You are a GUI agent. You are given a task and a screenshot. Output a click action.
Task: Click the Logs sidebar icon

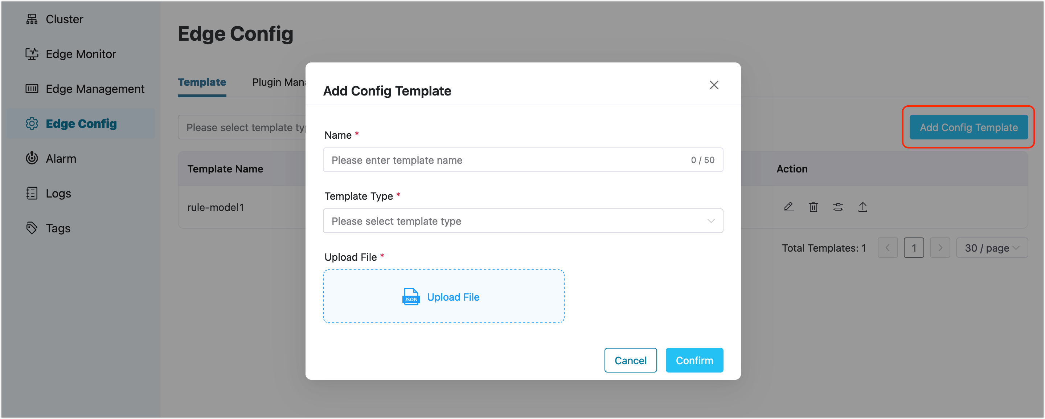32,193
